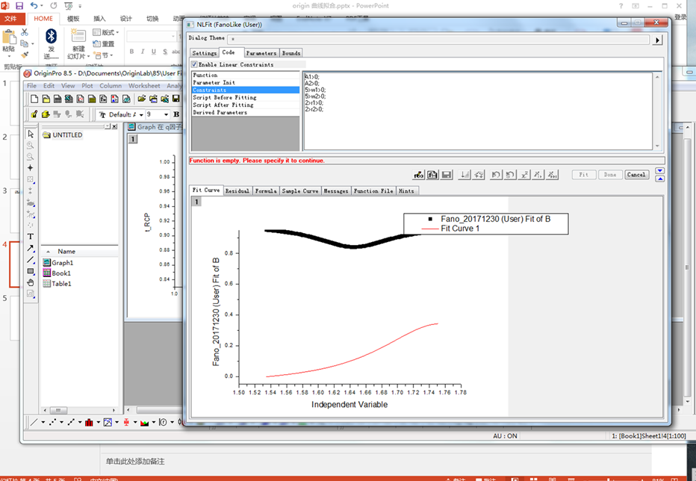Screen dimensions: 696x481
Task: Open the Hints tab
Action: pos(406,191)
